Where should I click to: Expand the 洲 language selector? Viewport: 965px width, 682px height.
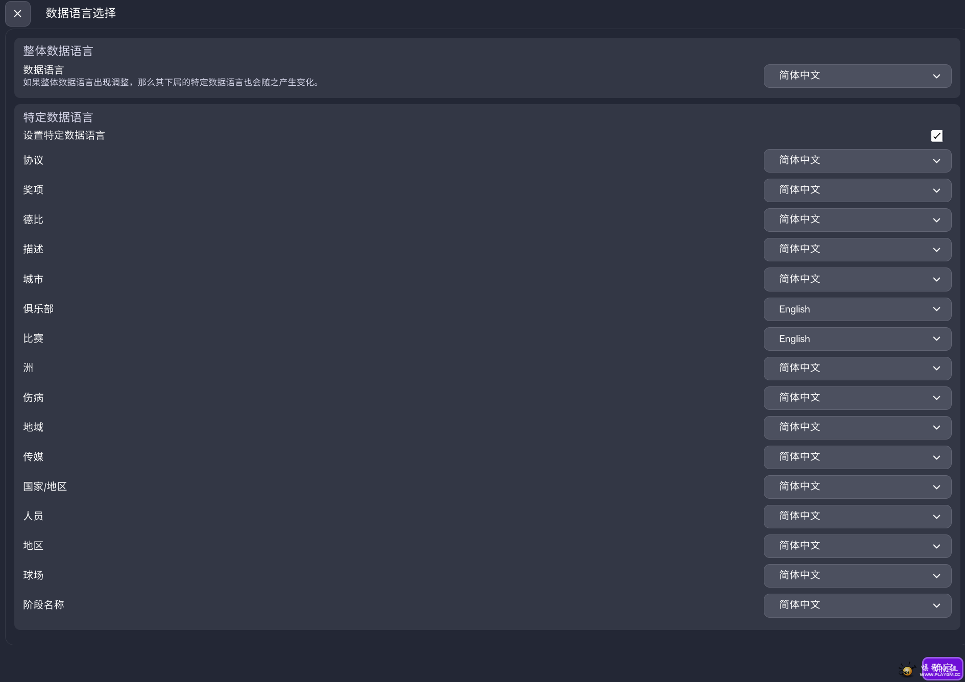point(857,369)
